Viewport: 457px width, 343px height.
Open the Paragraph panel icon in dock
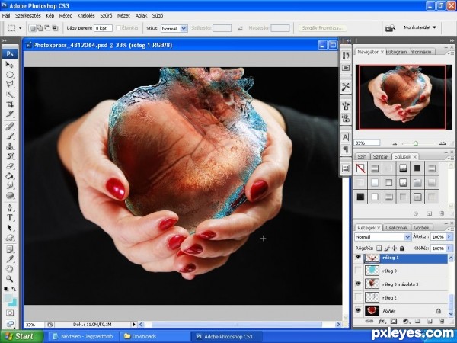click(x=346, y=149)
